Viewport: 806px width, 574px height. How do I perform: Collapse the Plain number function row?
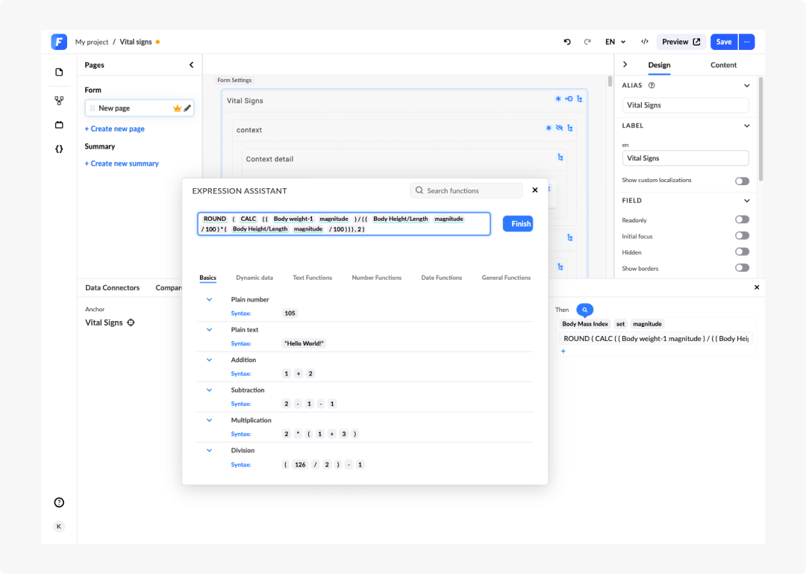[209, 299]
